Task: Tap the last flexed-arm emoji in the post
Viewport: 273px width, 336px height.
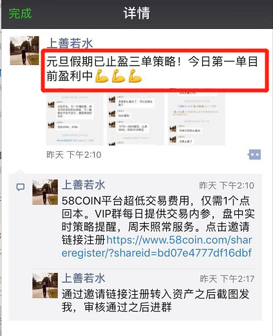Action: pyautogui.click(x=135, y=75)
